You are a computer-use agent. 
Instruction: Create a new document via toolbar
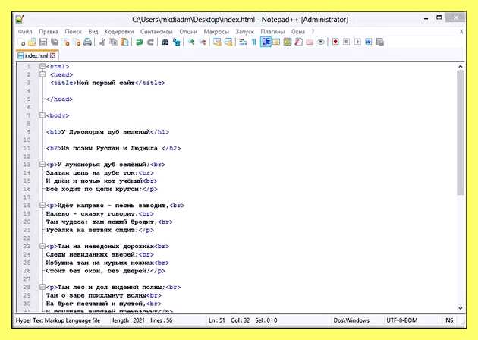click(21, 42)
